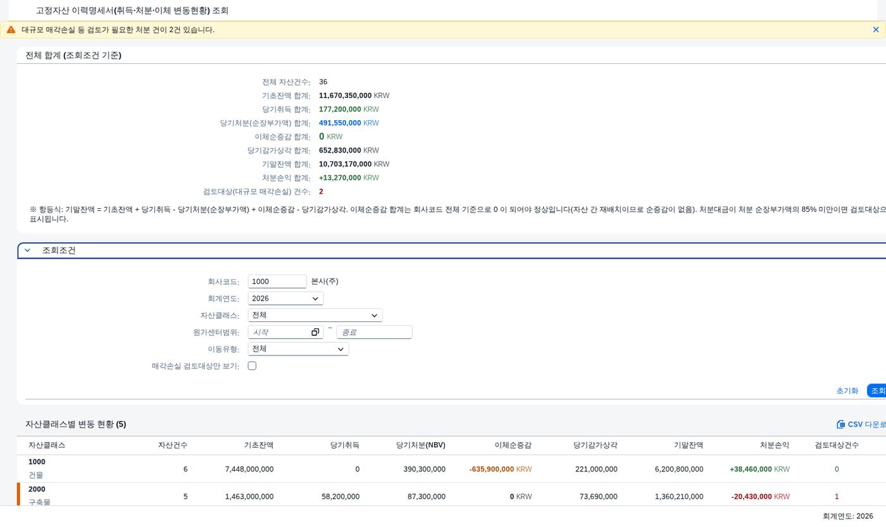
Task: Click the 기초잔액 column header
Action: click(259, 445)
